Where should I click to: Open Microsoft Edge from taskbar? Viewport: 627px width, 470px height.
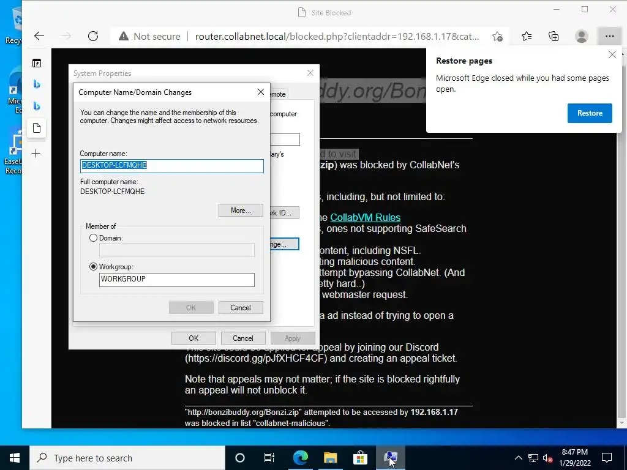(x=300, y=458)
